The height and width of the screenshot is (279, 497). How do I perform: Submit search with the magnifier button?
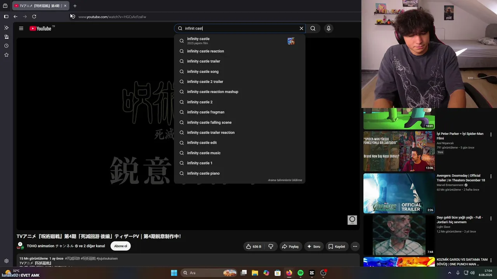tap(313, 28)
